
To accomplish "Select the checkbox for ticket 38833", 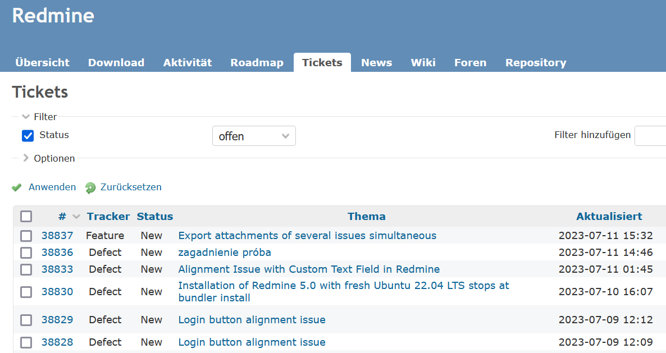I will click(x=26, y=269).
